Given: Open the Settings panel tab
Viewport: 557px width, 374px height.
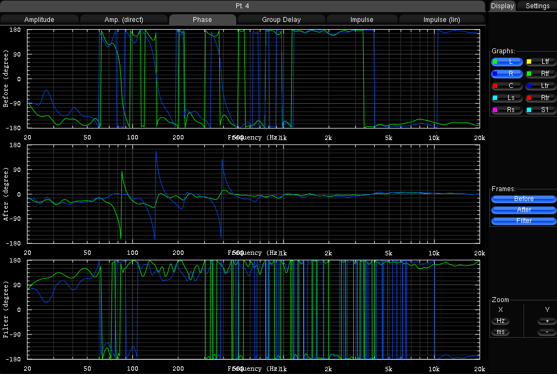Looking at the screenshot, I should pyautogui.click(x=537, y=6).
